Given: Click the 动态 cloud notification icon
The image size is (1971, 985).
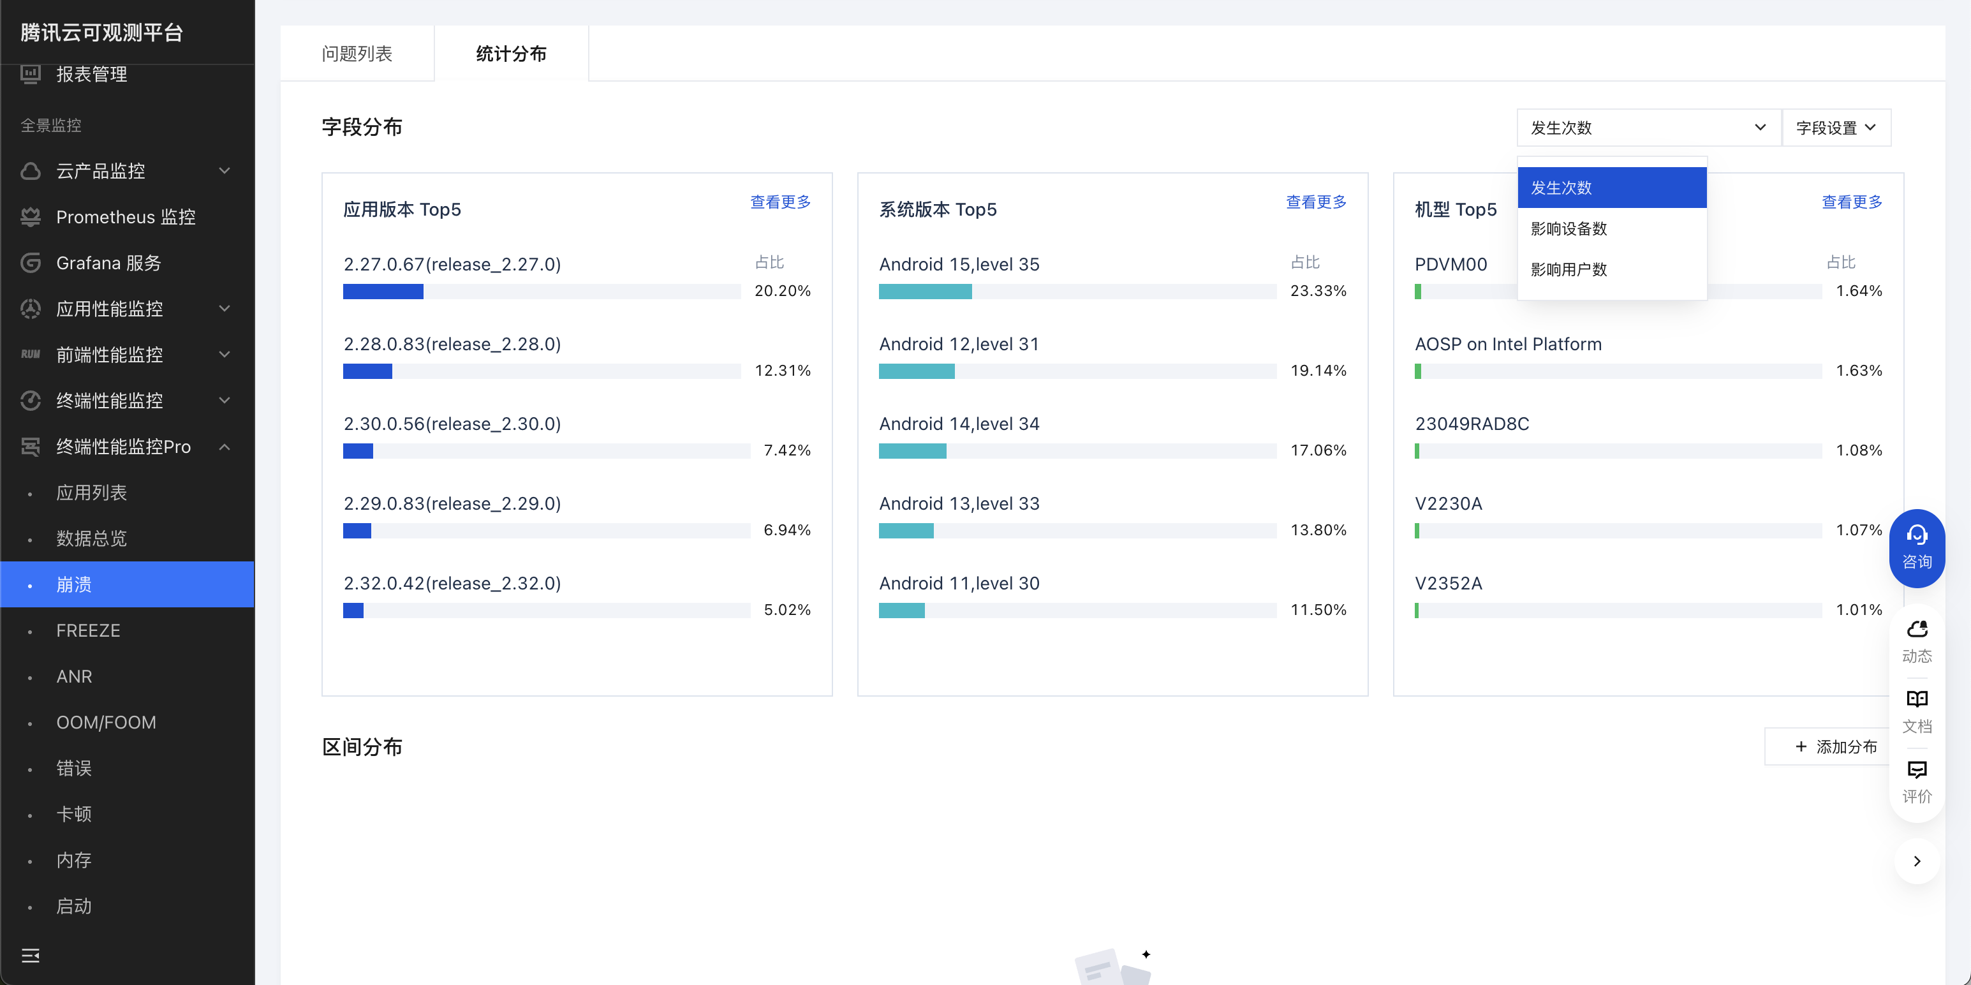Looking at the screenshot, I should [1917, 629].
